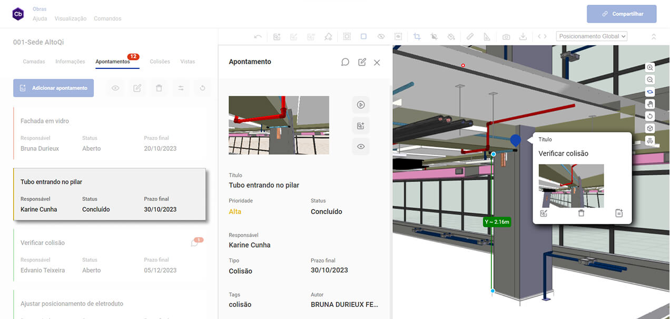Click the thumbnail in the Verificar colisão popup
The image size is (670, 319).
[571, 186]
